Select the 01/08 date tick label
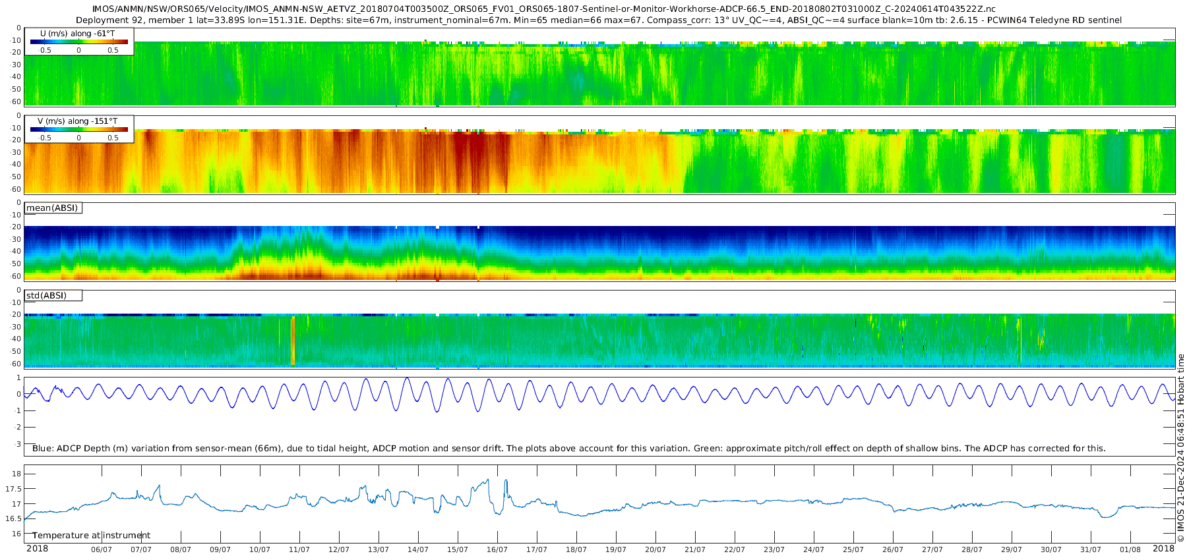 coord(1130,549)
